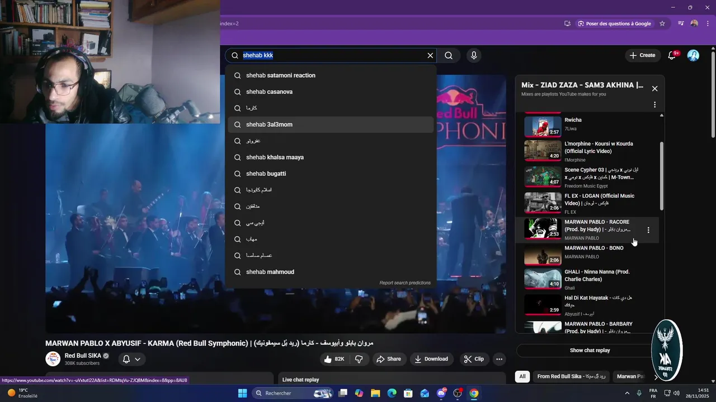Viewport: 716px width, 402px height.
Task: Click the Mix - ZIAD ZAZA playlist title
Action: (x=582, y=85)
